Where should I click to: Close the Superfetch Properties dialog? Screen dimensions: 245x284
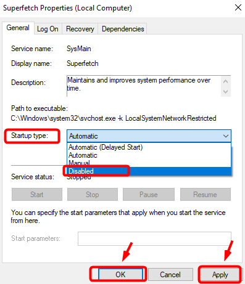tap(238, 7)
